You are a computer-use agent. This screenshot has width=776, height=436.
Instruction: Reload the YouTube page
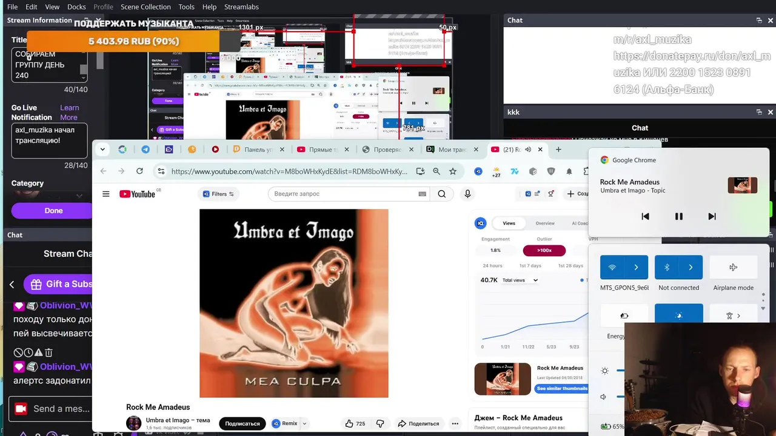[139, 171]
